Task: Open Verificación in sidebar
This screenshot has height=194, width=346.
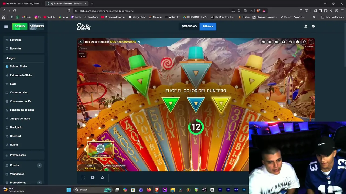Action: (x=24, y=174)
